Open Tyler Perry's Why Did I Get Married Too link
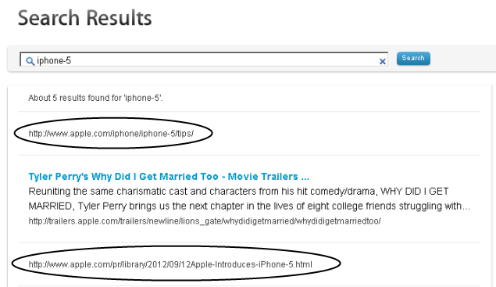This screenshot has height=287, width=496. pyautogui.click(x=169, y=177)
